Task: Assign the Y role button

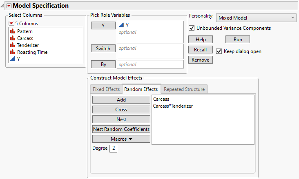Action: pyautogui.click(x=103, y=26)
